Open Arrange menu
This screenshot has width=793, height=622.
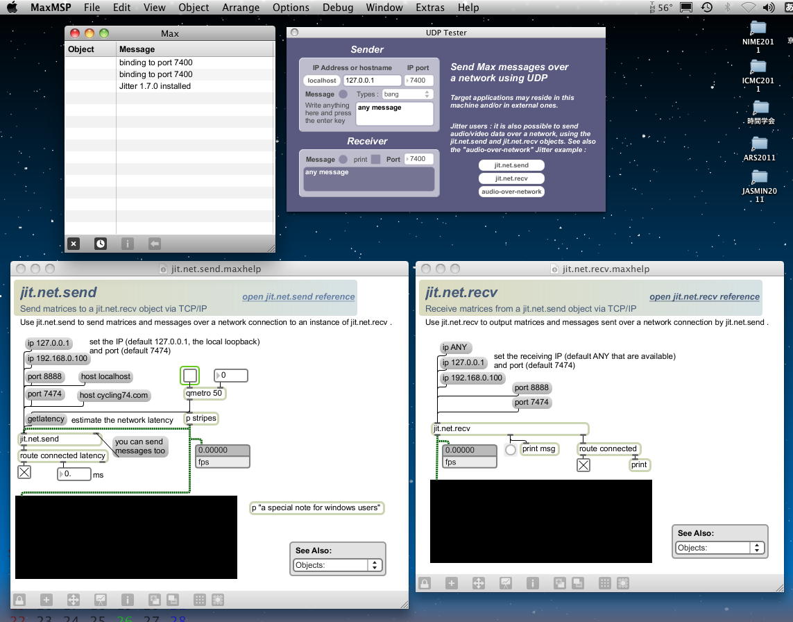[x=241, y=7]
